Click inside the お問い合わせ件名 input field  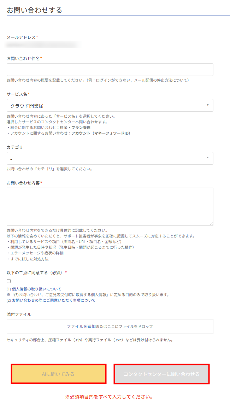tap(110, 70)
